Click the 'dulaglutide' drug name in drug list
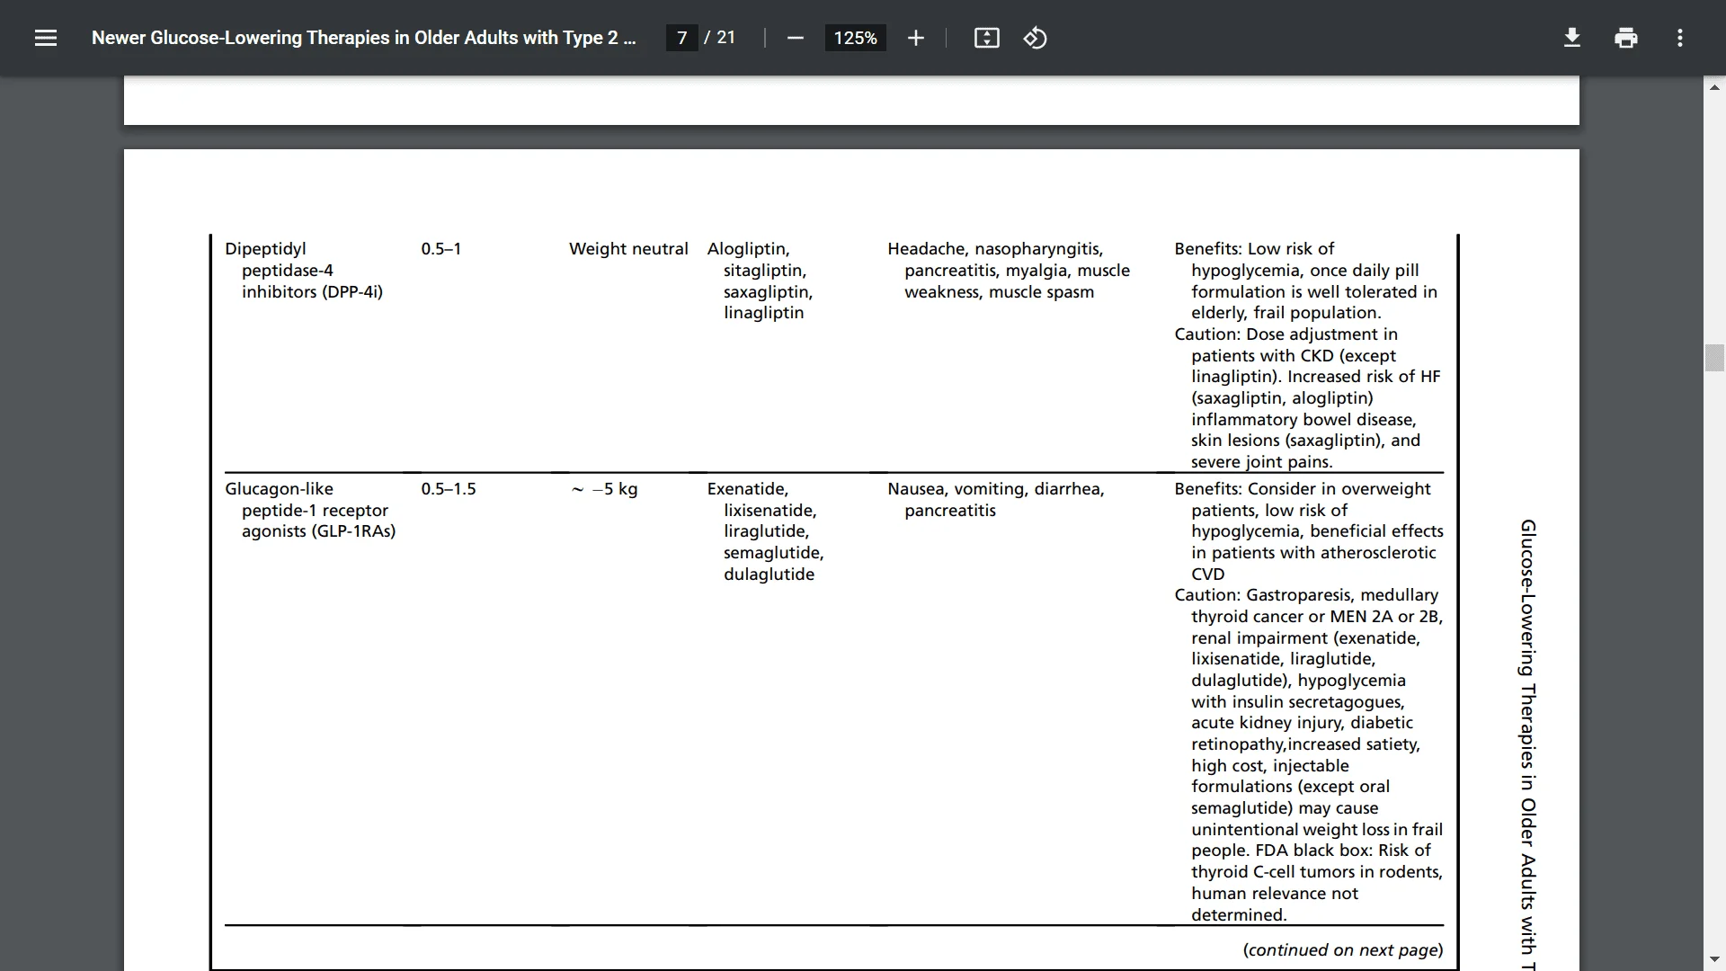Viewport: 1726px width, 971px height. [770, 575]
